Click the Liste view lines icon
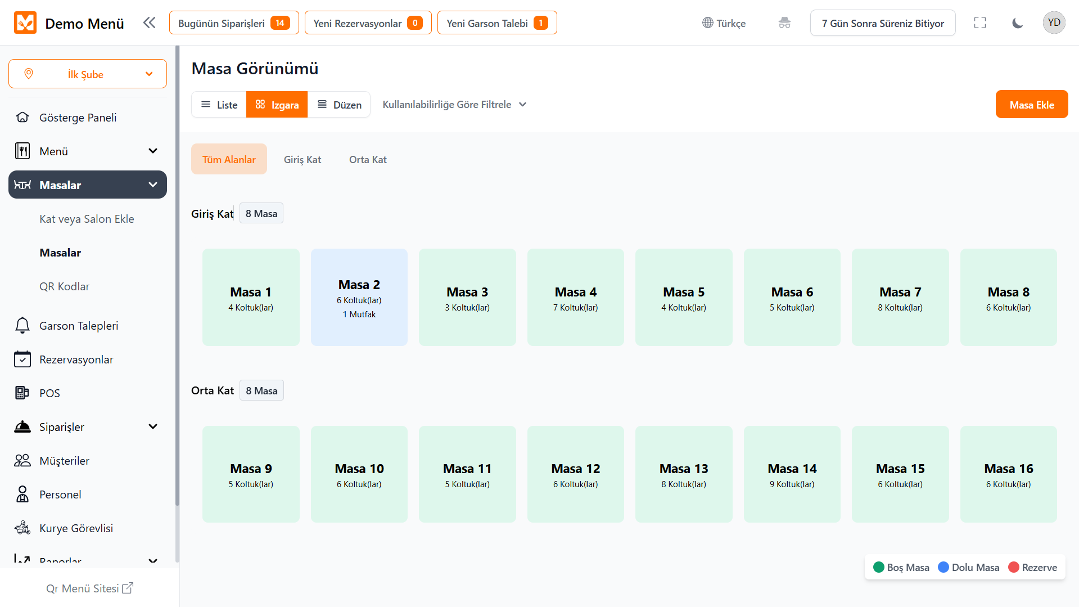1079x607 pixels. click(x=206, y=105)
